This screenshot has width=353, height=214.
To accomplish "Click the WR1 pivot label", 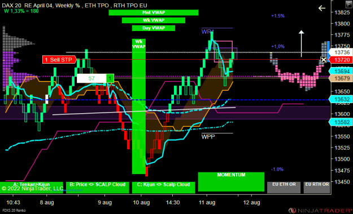I will 208,32.
